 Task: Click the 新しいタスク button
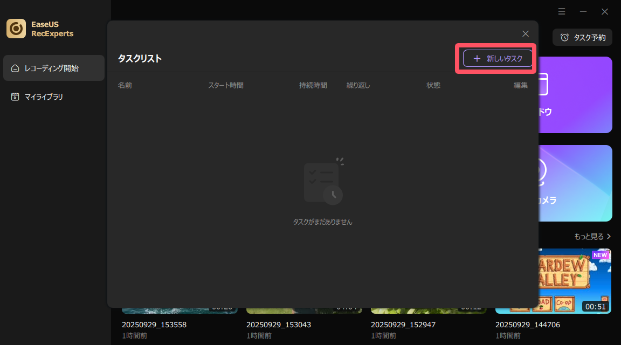pos(498,59)
